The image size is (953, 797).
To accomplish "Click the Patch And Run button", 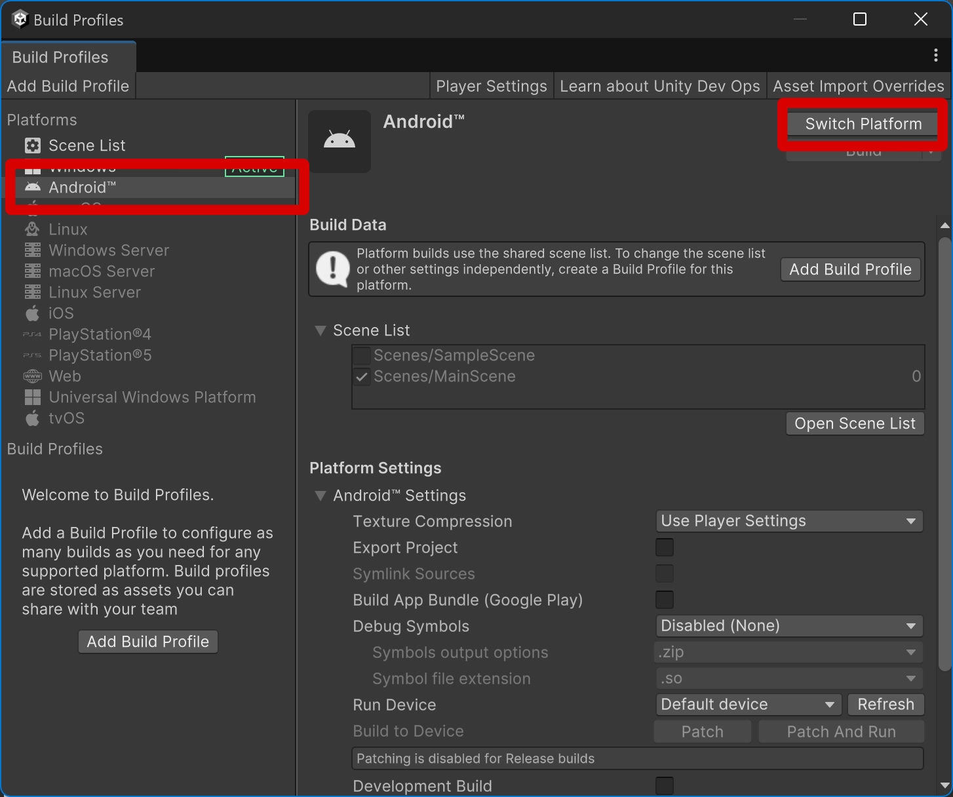I will click(842, 731).
